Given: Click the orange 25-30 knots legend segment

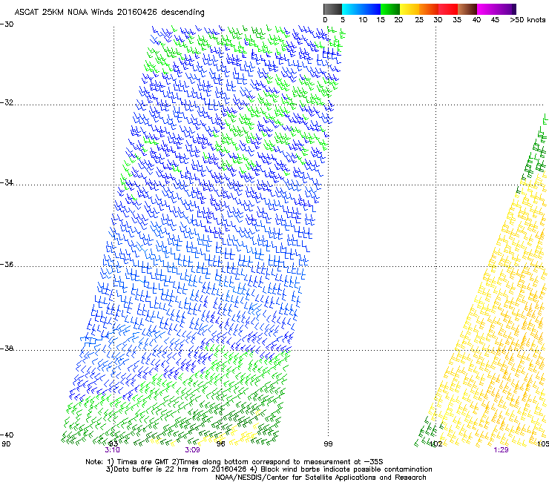Looking at the screenshot, I should pos(429,9).
